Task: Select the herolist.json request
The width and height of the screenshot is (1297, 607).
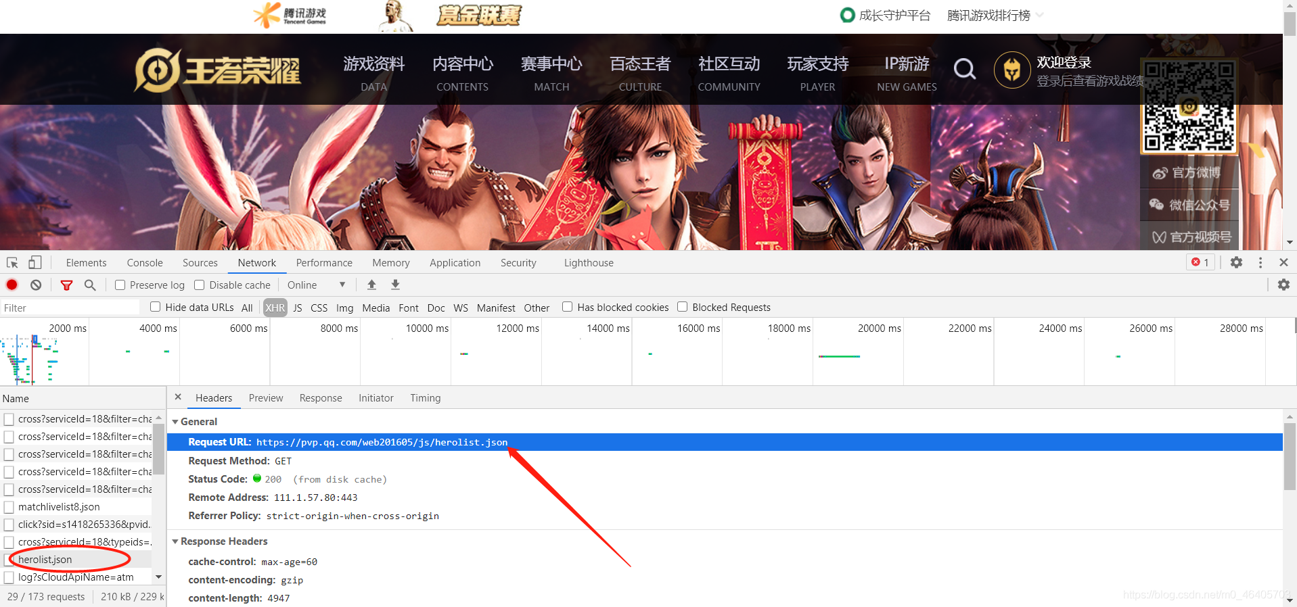Action: (x=45, y=560)
